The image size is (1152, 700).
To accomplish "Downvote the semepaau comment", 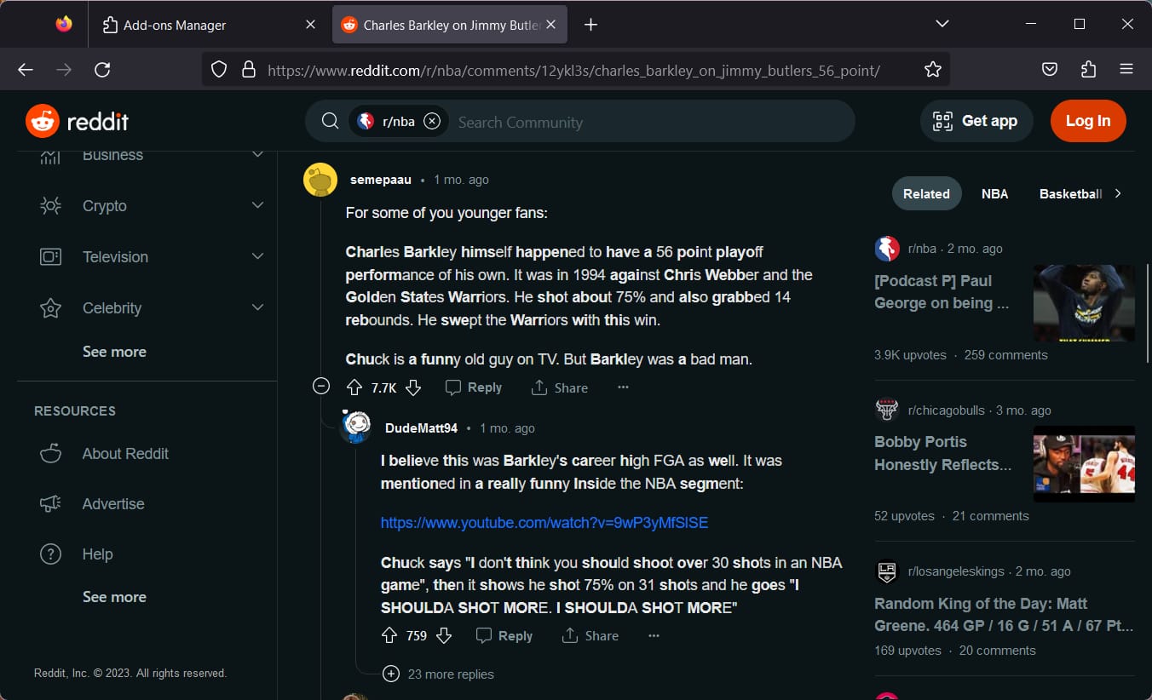I will pyautogui.click(x=413, y=387).
